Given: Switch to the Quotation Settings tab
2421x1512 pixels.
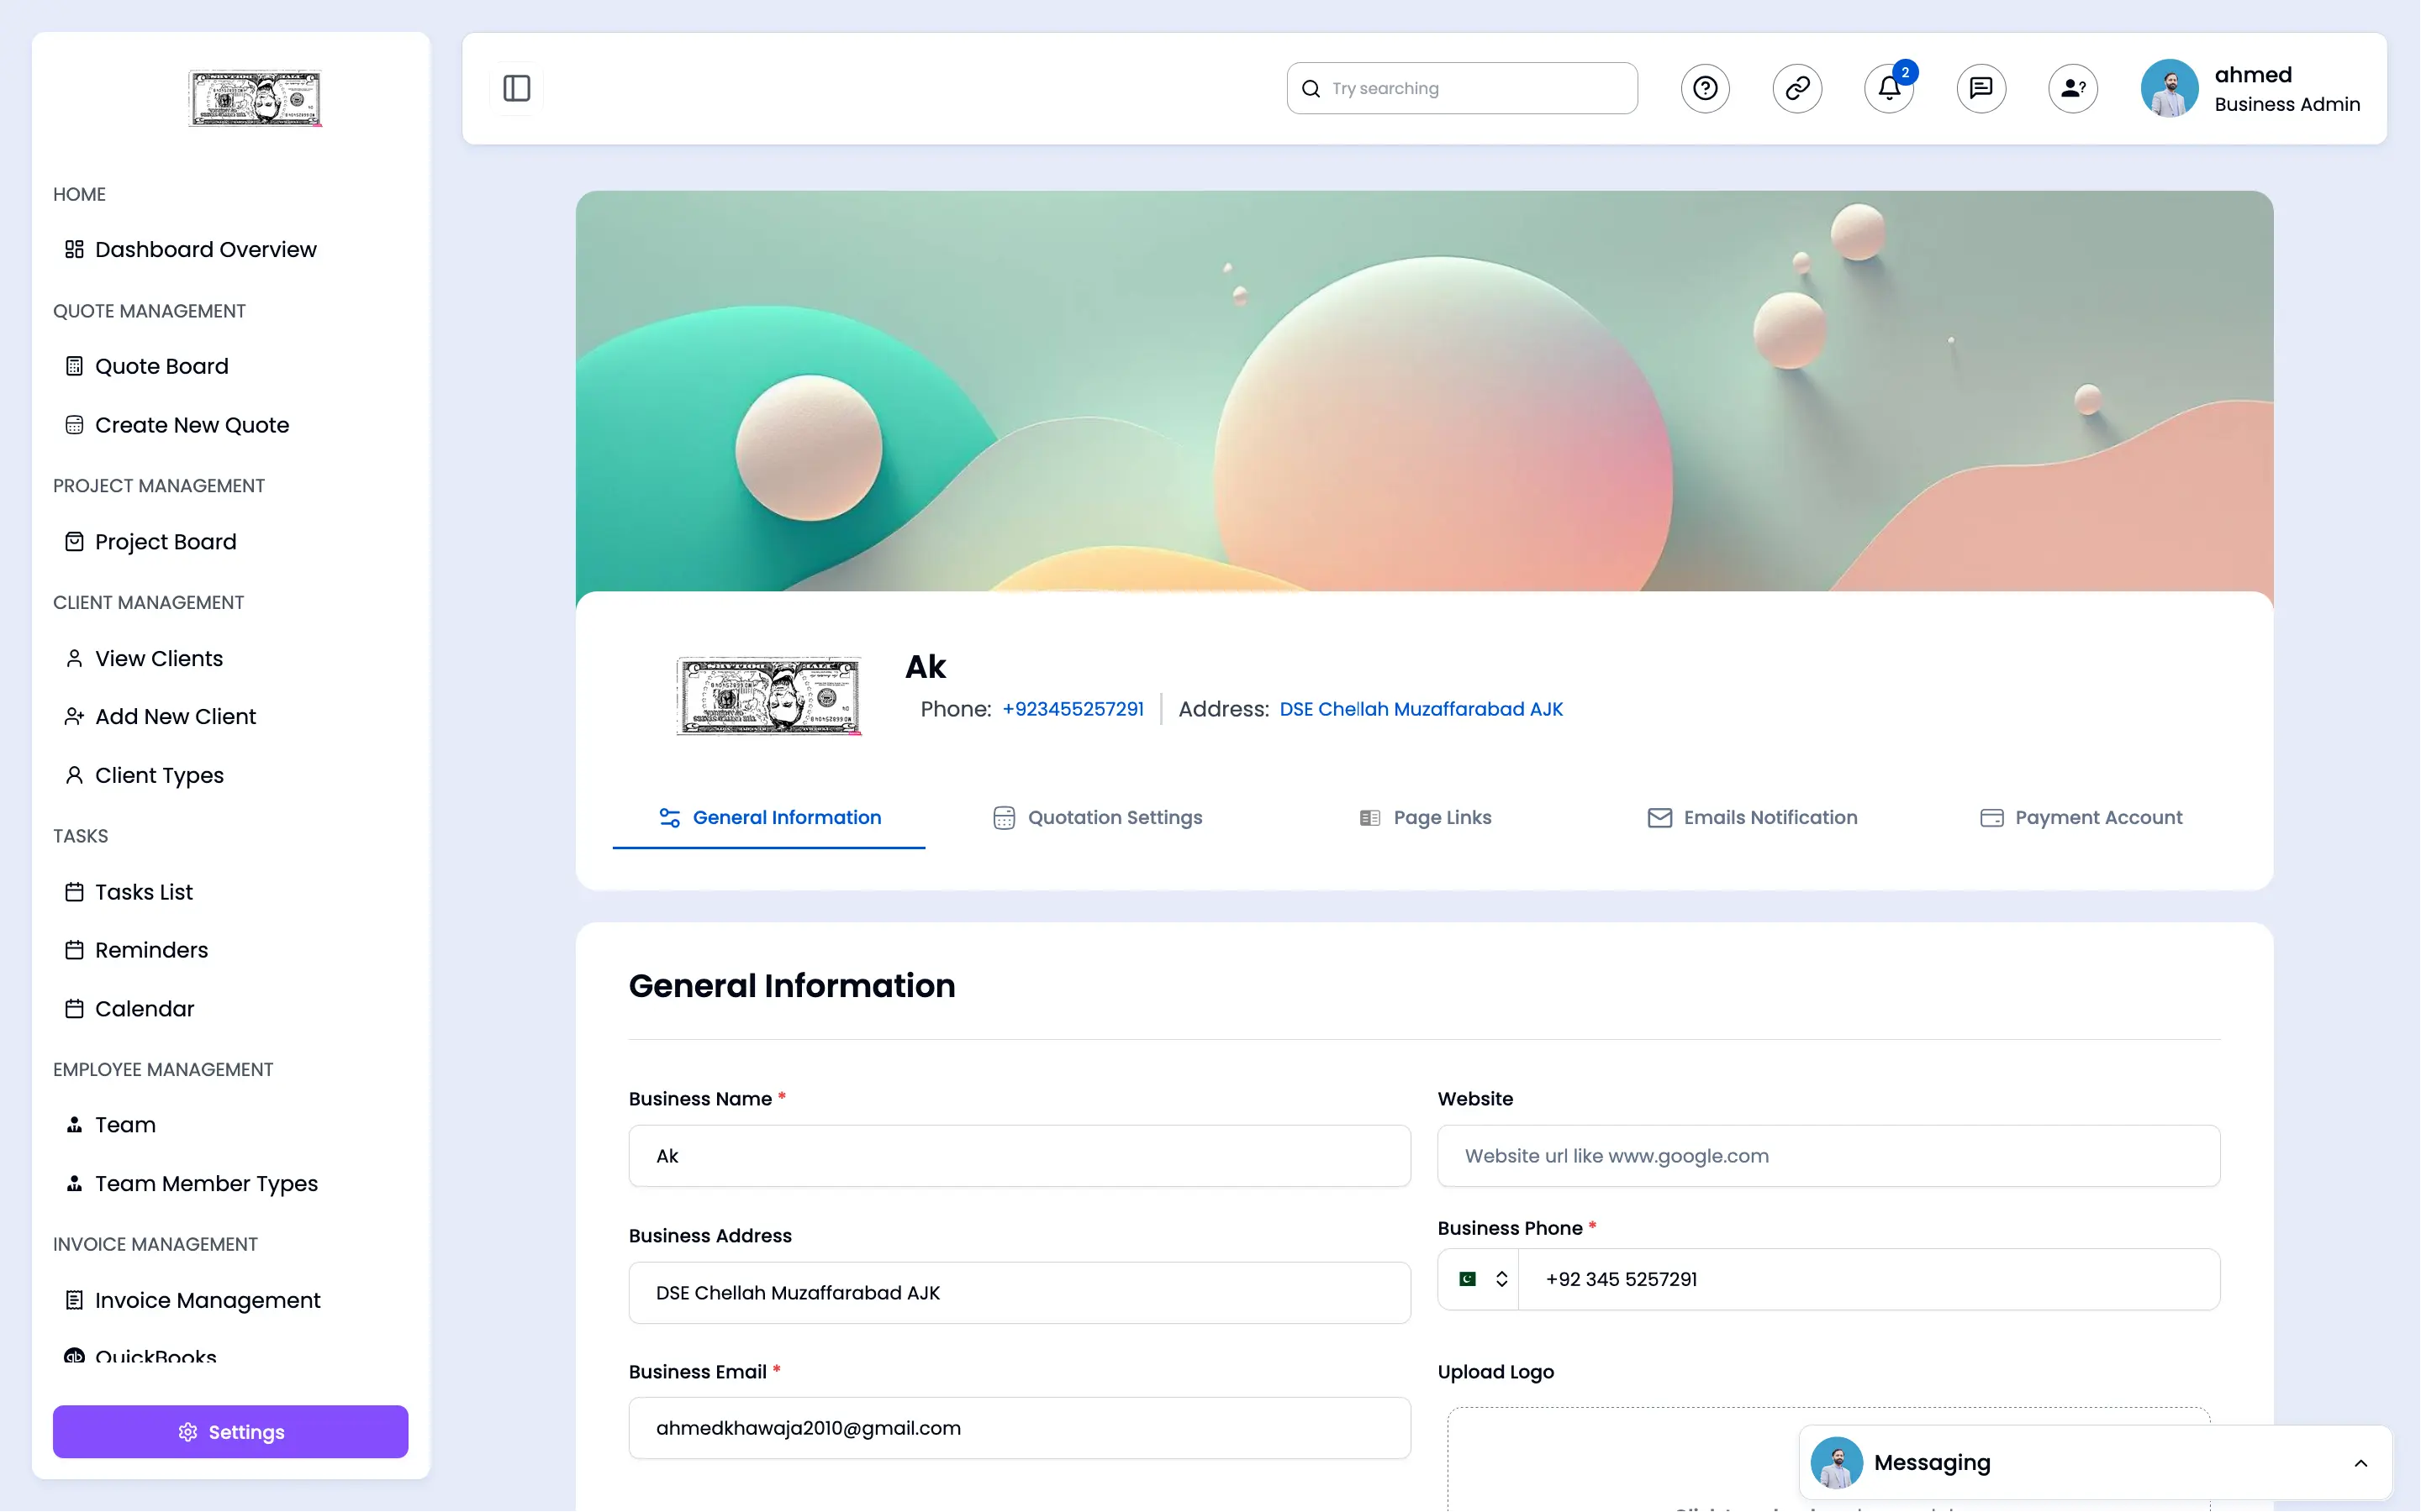Looking at the screenshot, I should 1098,817.
